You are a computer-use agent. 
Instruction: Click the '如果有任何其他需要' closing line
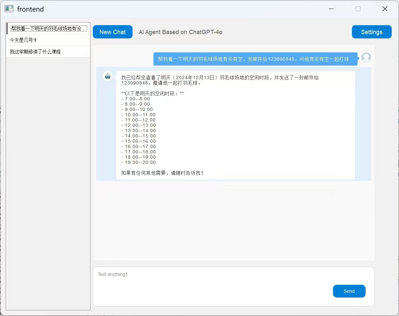(162, 173)
